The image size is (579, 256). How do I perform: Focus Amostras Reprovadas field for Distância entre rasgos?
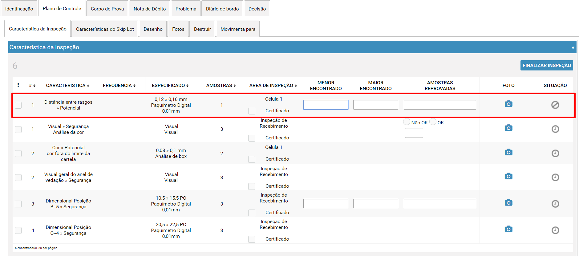[x=440, y=105]
